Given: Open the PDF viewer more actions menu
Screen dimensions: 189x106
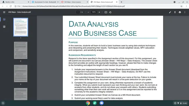Looking at the screenshot, I should click(x=185, y=12).
